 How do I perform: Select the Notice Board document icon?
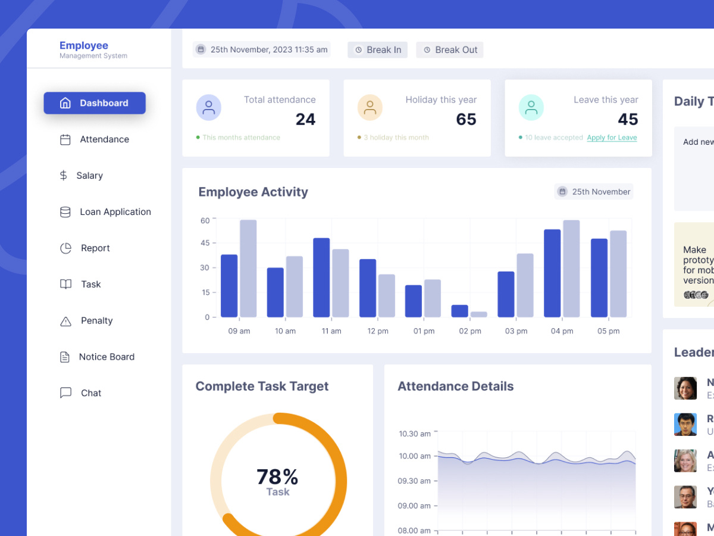[65, 356]
